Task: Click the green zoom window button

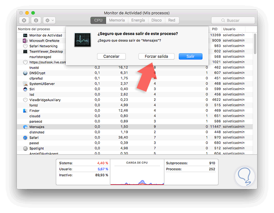Action: click(33, 13)
